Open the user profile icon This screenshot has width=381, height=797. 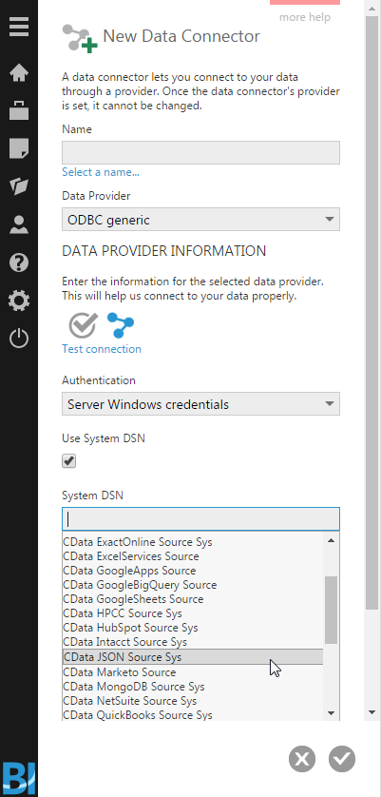(x=19, y=224)
